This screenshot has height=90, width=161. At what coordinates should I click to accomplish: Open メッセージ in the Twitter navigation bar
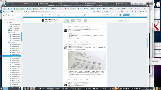[67, 15]
